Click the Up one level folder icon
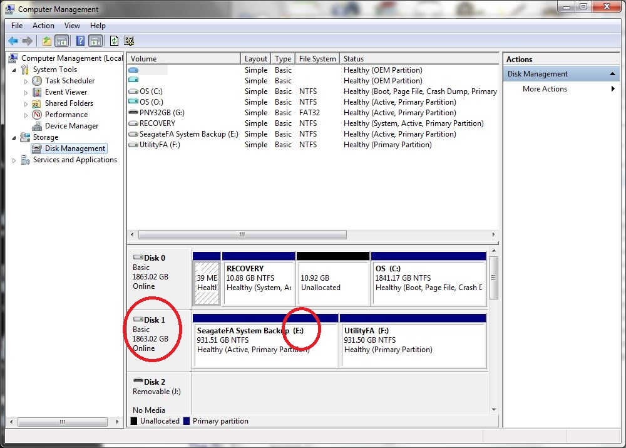The image size is (626, 448). click(x=47, y=41)
